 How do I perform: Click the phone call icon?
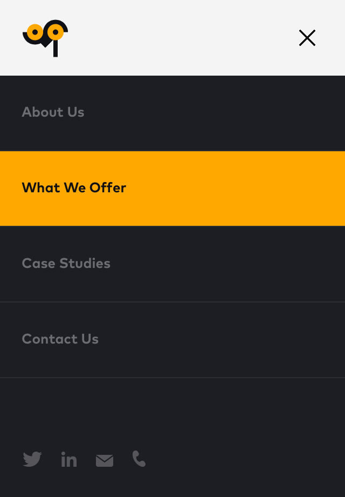[139, 459]
